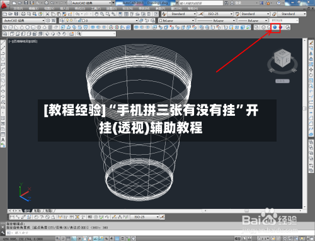
Task: Select the Box solid tool in the modeling toolbar
Action: pyautogui.click(x=11, y=27)
